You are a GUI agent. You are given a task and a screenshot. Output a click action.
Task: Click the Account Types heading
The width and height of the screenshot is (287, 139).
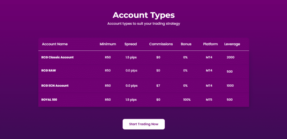click(x=144, y=15)
